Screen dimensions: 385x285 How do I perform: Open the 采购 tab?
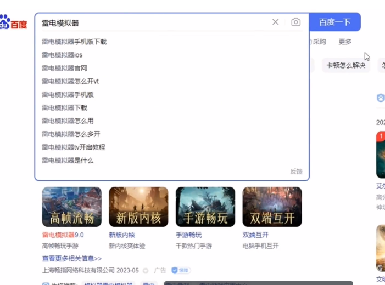click(319, 42)
